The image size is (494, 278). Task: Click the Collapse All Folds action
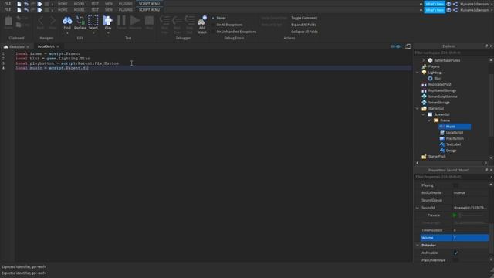(304, 32)
